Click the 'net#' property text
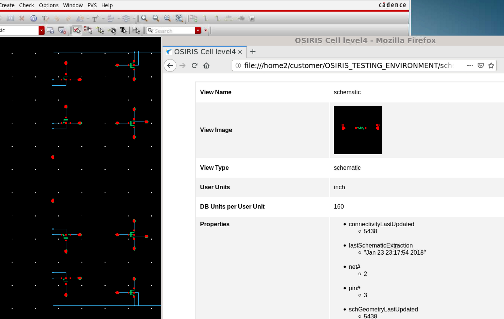504x319 pixels. (354, 267)
